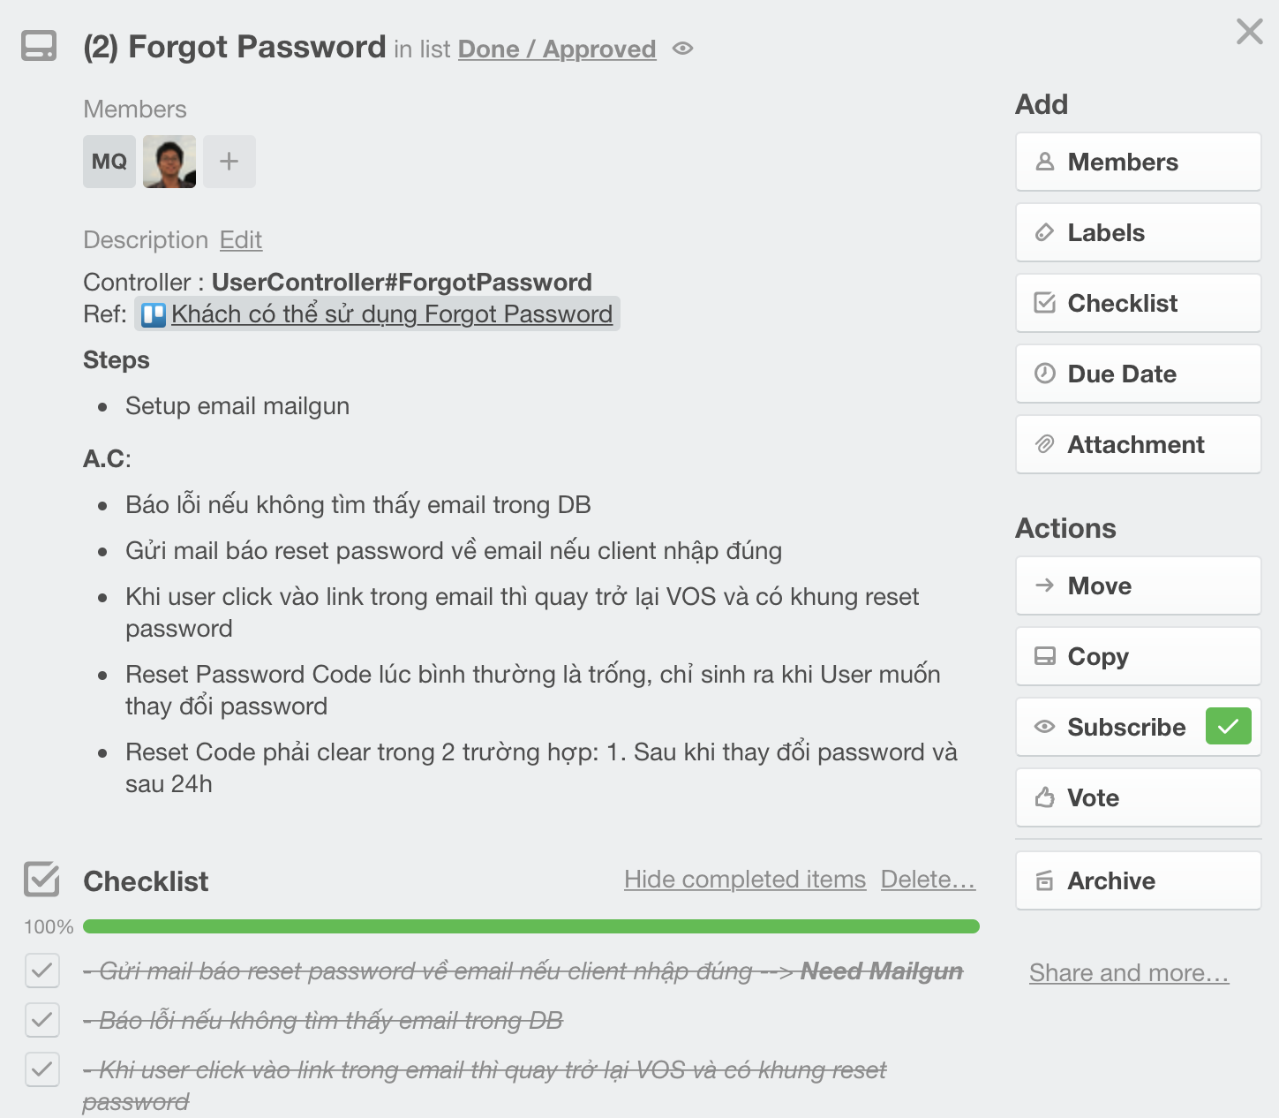Archive this card
This screenshot has height=1118, width=1279.
click(x=1138, y=880)
